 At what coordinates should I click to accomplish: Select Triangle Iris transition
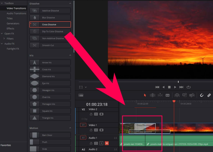pos(50,118)
